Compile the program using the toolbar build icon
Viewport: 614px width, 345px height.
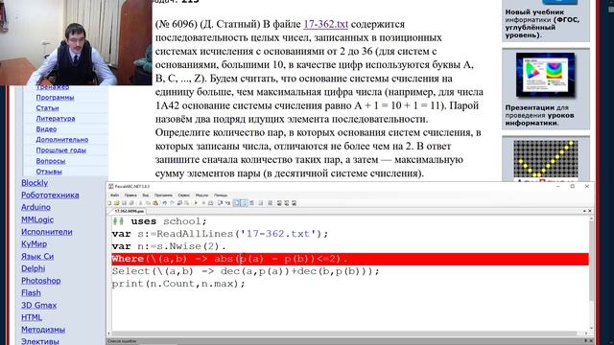click(211, 203)
